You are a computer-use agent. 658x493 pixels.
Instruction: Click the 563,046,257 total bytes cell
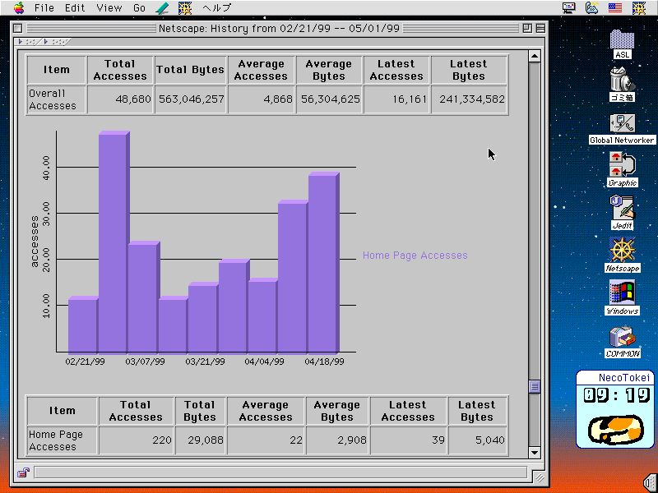tap(191, 99)
